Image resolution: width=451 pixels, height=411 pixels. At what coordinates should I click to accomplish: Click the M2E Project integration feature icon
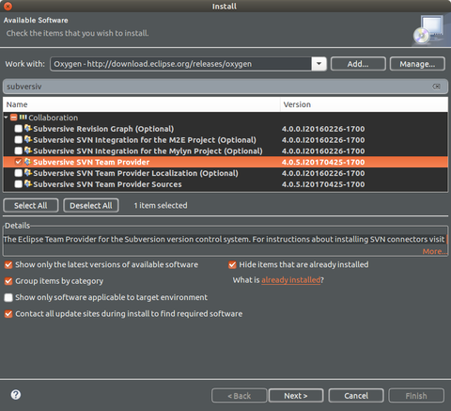pyautogui.click(x=28, y=139)
